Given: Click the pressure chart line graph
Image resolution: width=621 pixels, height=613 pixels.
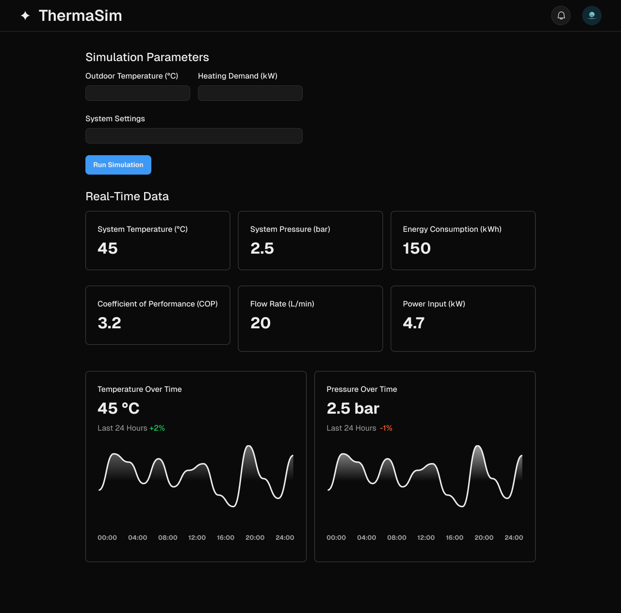Looking at the screenshot, I should coord(425,476).
